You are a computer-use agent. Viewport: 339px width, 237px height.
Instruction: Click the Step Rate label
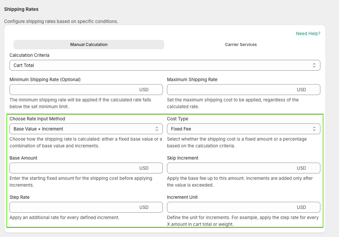[x=19, y=197]
